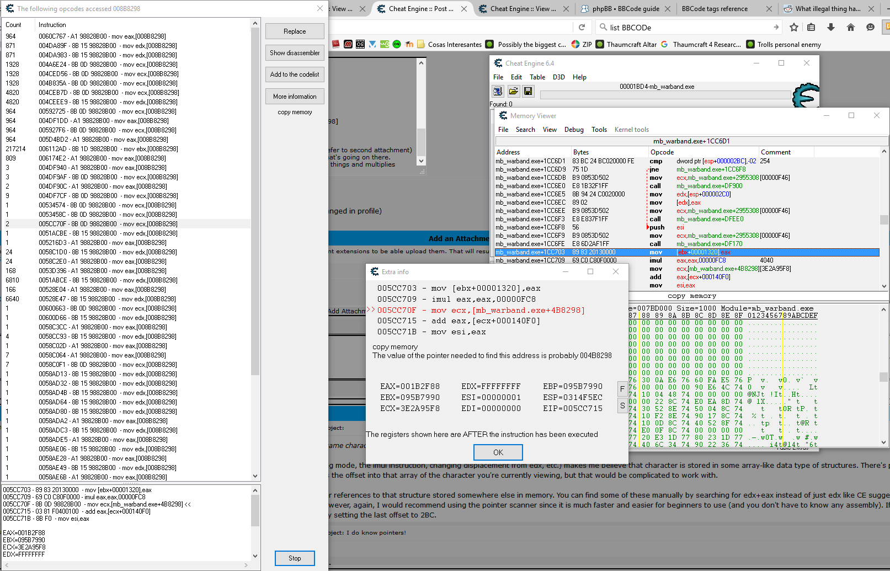Image resolution: width=890 pixels, height=571 pixels.
Task: Open Tools menu in Memory Viewer
Action: coord(599,130)
